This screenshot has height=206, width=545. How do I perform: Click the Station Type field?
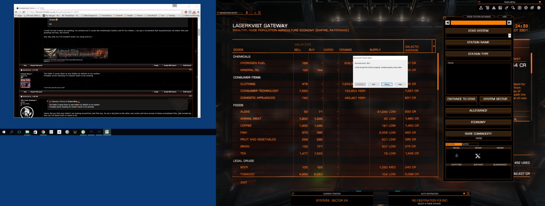click(478, 59)
